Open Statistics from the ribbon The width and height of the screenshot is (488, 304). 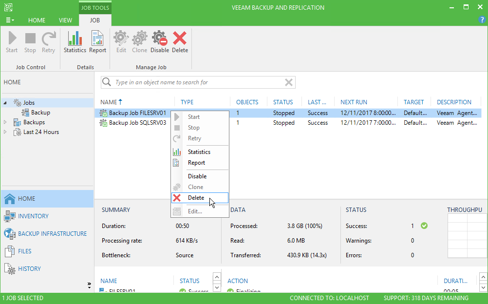coord(75,42)
